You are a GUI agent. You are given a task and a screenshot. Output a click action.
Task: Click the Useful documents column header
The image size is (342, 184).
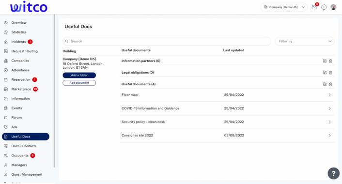(x=136, y=50)
